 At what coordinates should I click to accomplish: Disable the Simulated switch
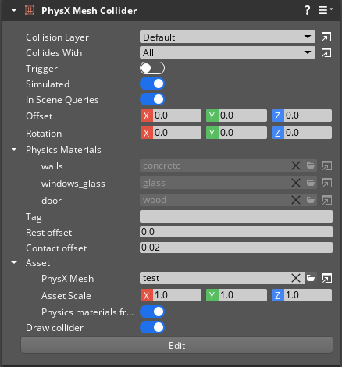tap(152, 84)
